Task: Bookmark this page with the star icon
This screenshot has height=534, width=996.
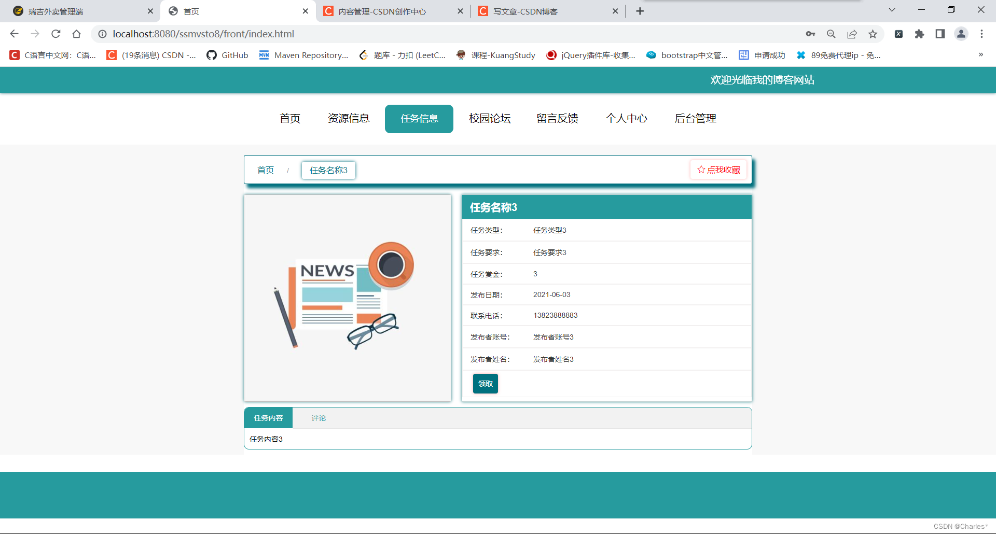Action: (873, 34)
